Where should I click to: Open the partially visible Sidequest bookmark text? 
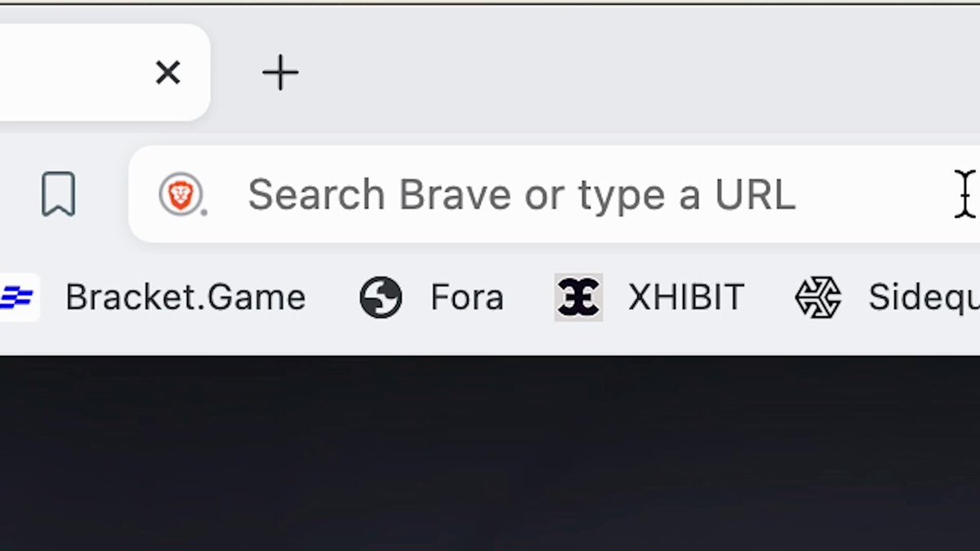coord(924,298)
